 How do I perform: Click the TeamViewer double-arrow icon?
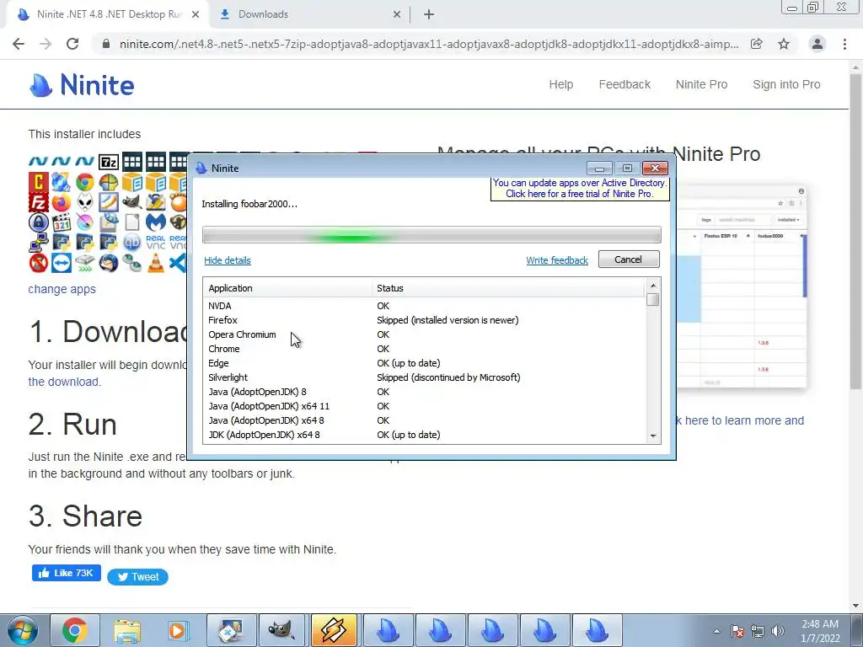coord(61,263)
